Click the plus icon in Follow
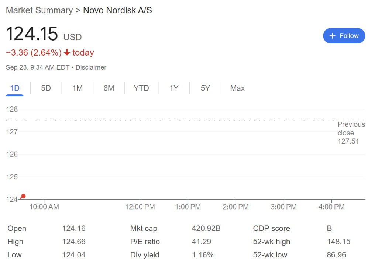The width and height of the screenshot is (378, 264). click(332, 36)
